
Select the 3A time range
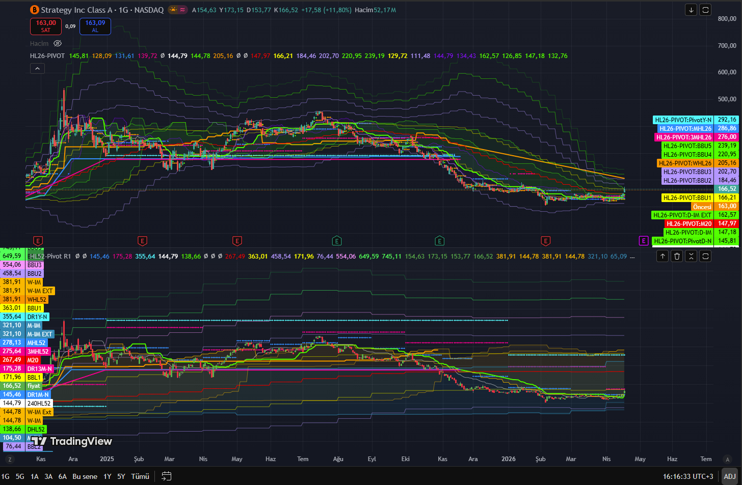pos(48,476)
